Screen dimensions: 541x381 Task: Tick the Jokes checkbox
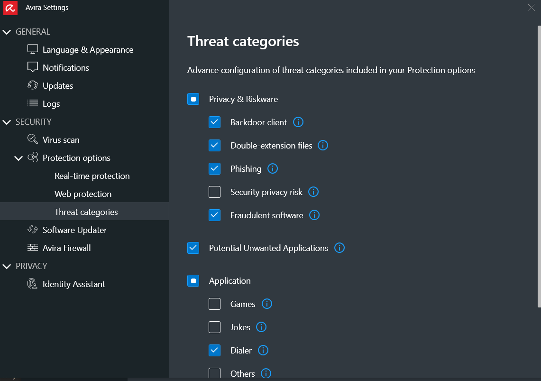point(215,327)
